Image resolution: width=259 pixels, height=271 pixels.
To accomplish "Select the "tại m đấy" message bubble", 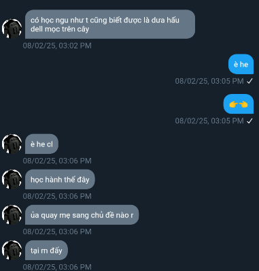I will pyautogui.click(x=46, y=250).
